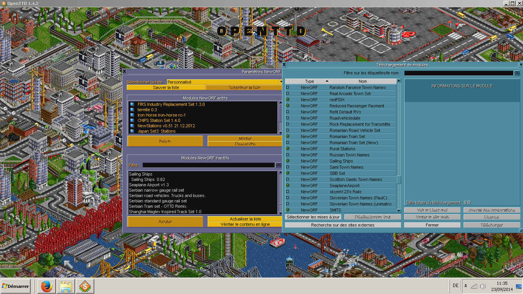Click the up arrow of the active modules scrollbar

pyautogui.click(x=280, y=103)
